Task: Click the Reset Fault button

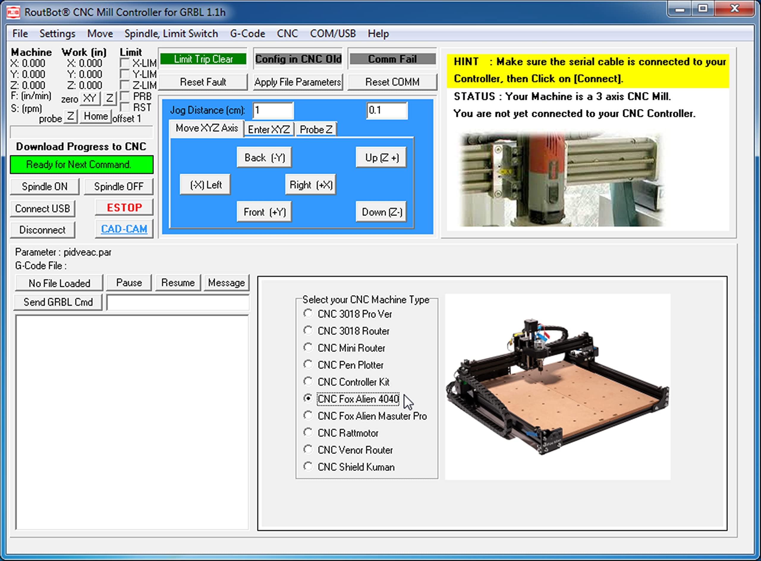Action: point(203,82)
